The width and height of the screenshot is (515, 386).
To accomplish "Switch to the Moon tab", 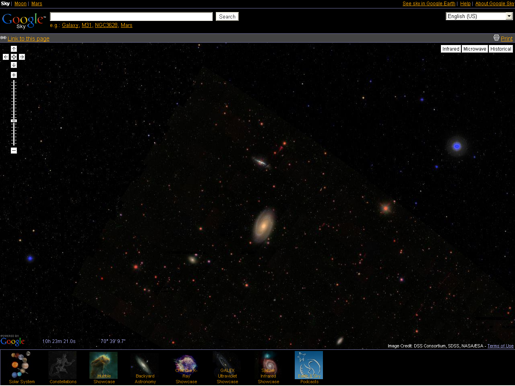I will [x=21, y=4].
